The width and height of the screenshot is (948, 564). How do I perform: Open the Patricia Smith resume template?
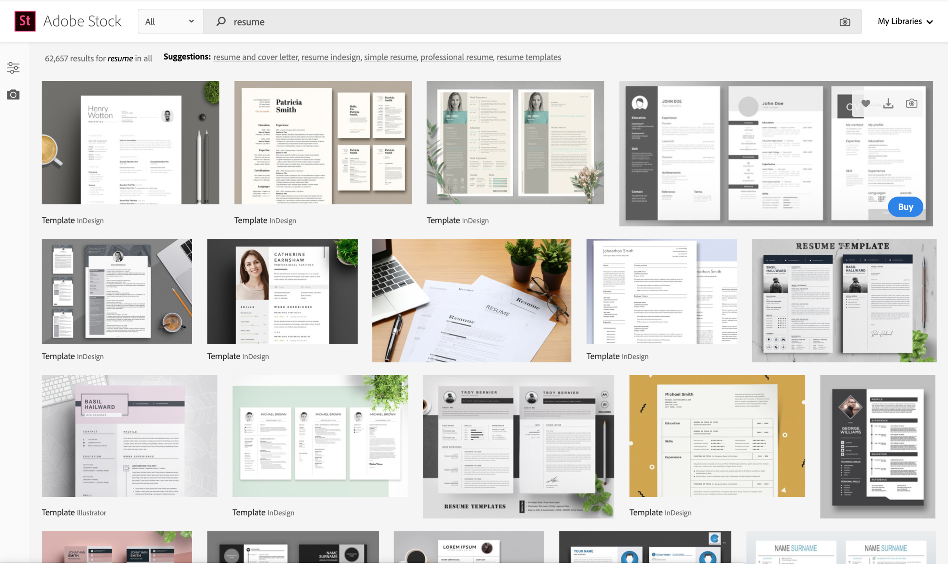(x=323, y=143)
